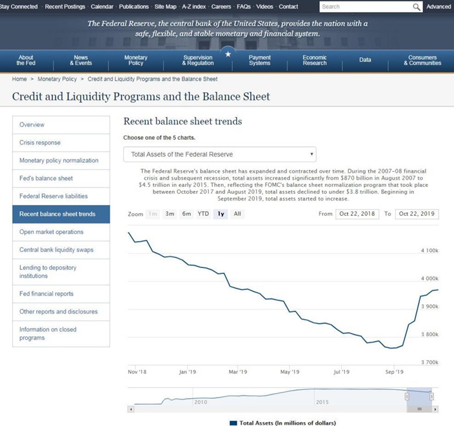
Task: Click the navigator left scroll arrow
Action: pyautogui.click(x=131, y=409)
